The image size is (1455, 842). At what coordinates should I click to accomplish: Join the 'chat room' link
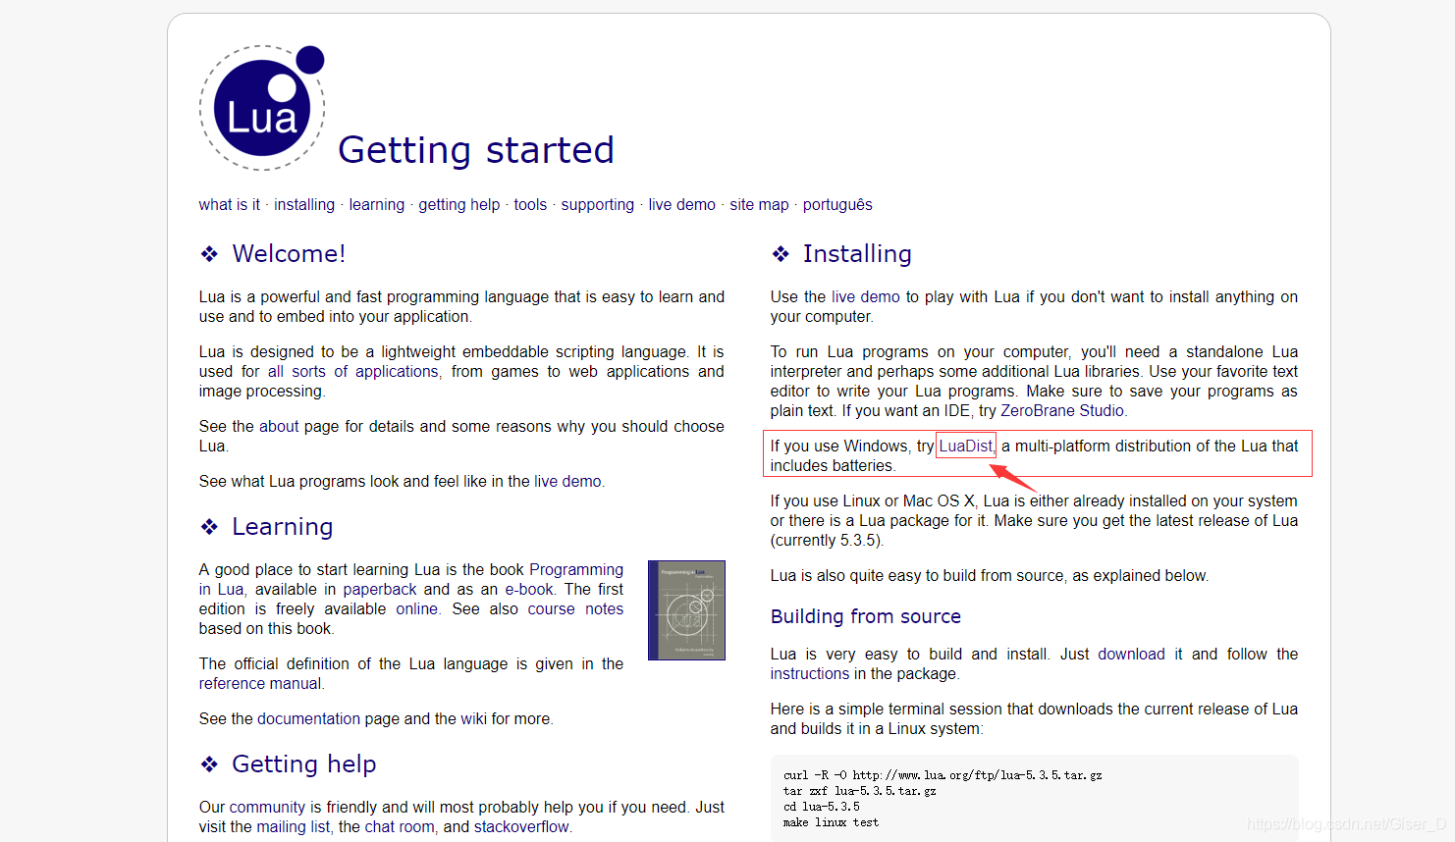point(400,826)
